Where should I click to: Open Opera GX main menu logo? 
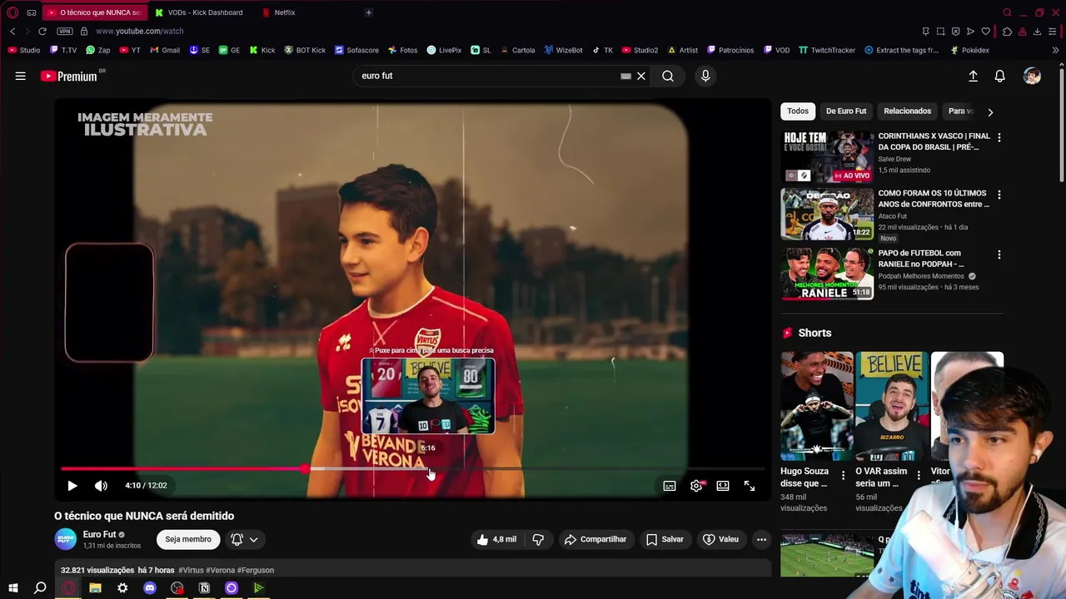click(x=12, y=12)
